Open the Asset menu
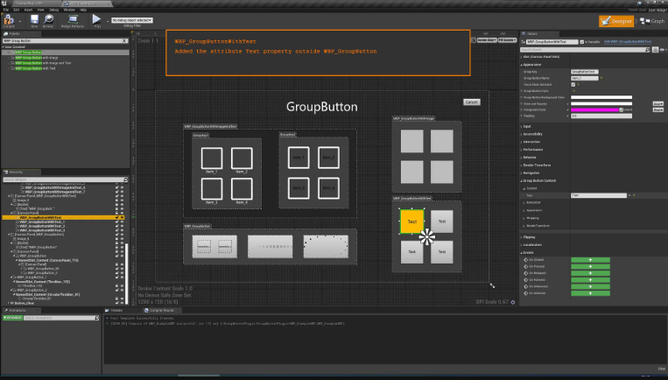 pos(28,10)
